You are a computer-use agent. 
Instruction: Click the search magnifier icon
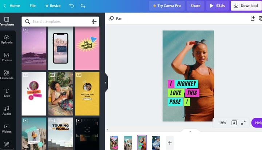coord(27,21)
